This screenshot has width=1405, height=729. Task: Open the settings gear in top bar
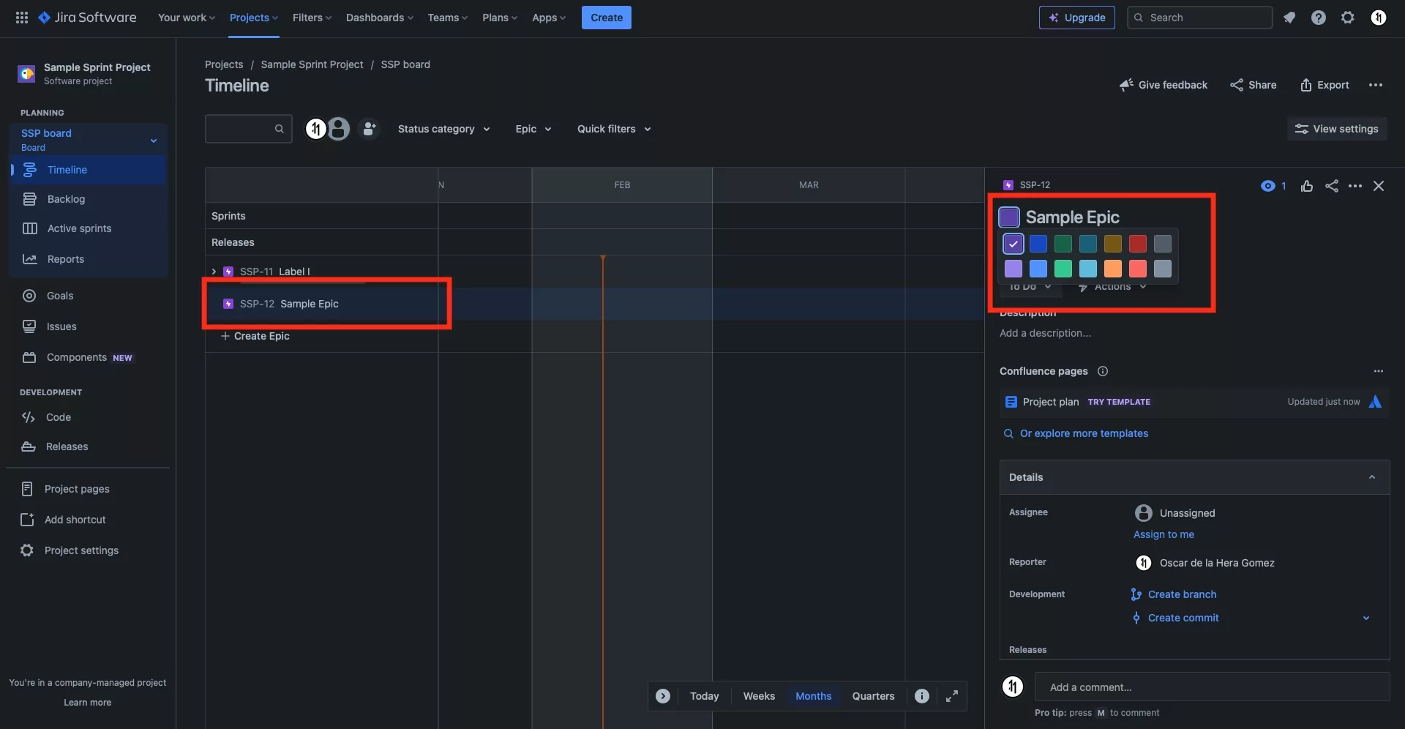(1348, 18)
